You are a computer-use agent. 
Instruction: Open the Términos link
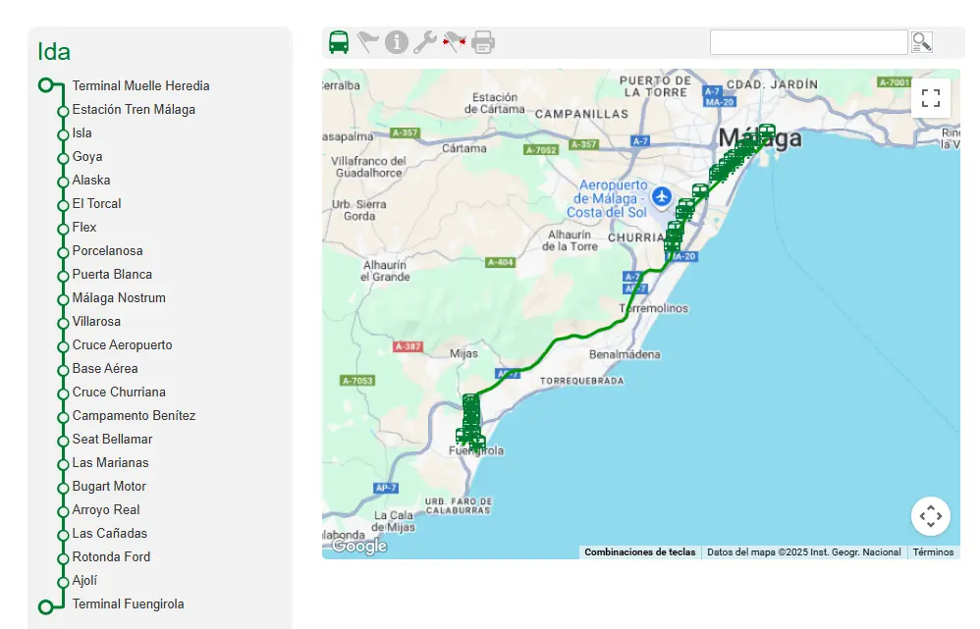pos(932,551)
